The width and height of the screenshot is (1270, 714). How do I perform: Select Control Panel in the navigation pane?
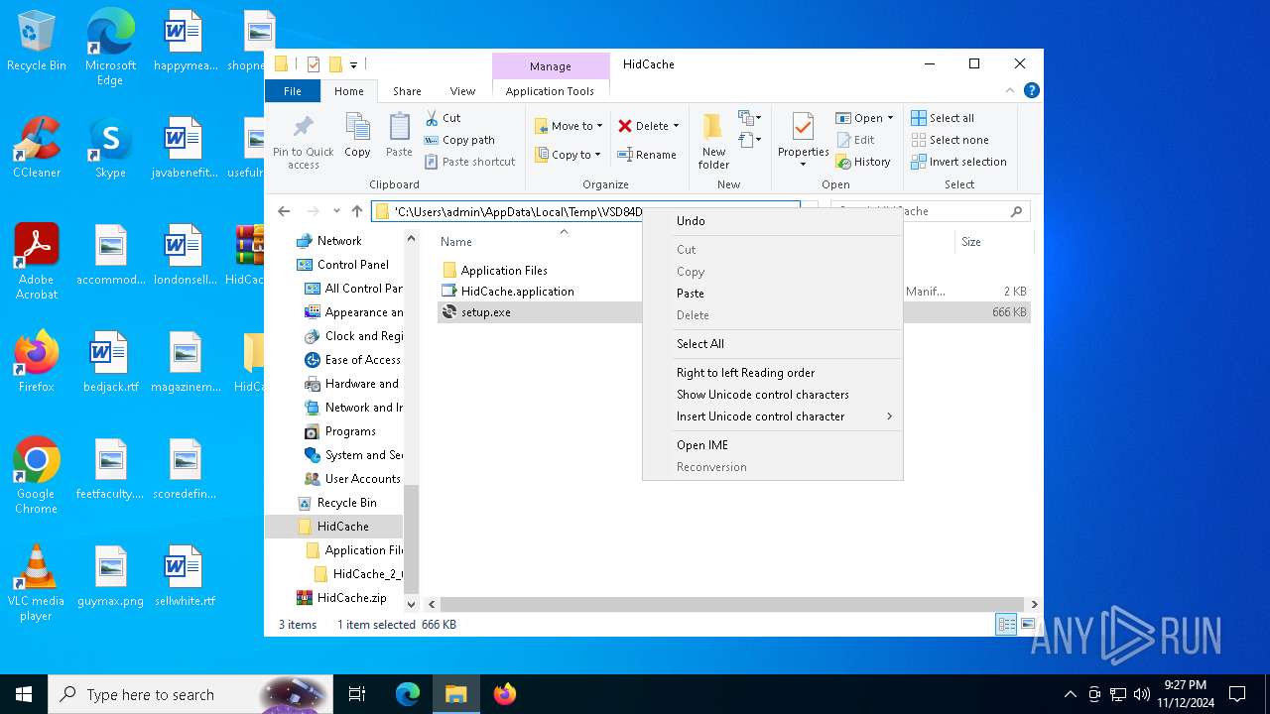(x=352, y=265)
